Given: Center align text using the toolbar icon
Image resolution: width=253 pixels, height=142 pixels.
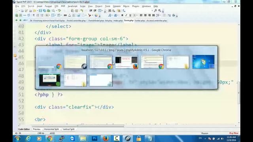Looking at the screenshot, I should tap(145, 15).
